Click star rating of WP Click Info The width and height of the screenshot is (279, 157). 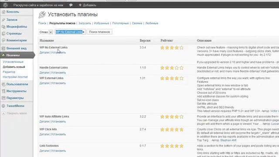tap(172, 130)
